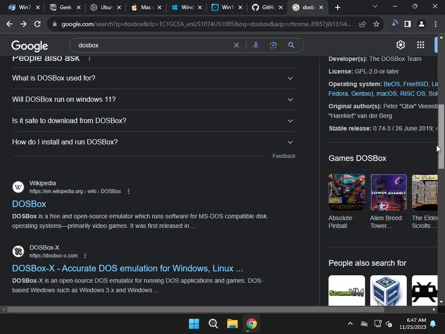Open the DOSBox-X Accurate DOS emulation result

[x=127, y=268]
